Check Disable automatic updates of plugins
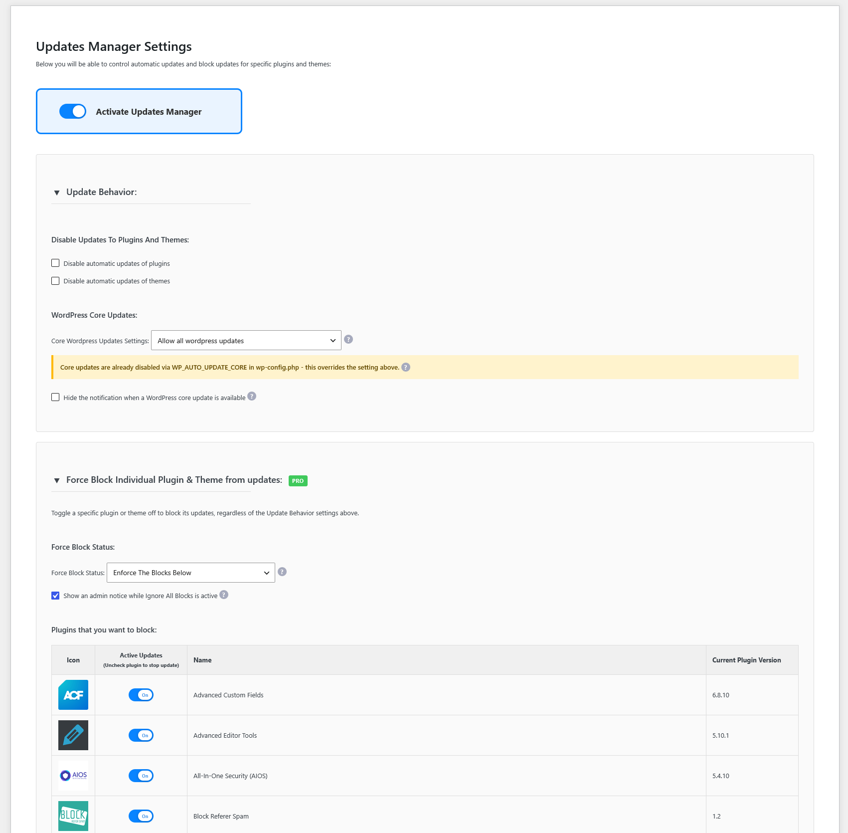Screen dimensions: 848x833 tap(55, 263)
